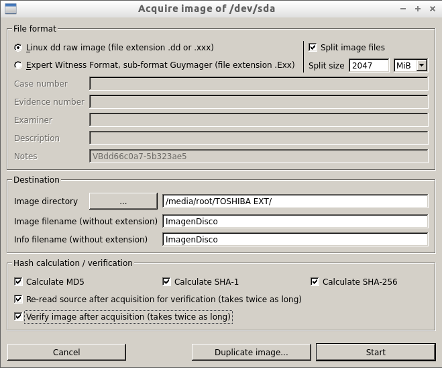Close the Acquire image dialog
This screenshot has height=368, width=442.
click(431, 9)
